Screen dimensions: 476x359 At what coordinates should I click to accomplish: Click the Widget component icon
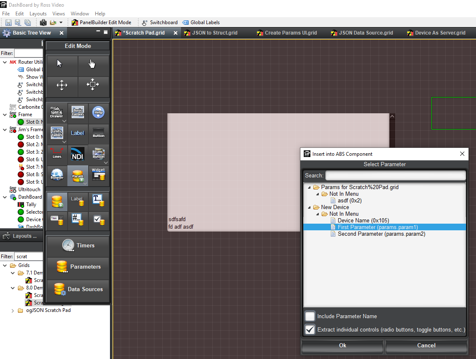[x=99, y=175]
